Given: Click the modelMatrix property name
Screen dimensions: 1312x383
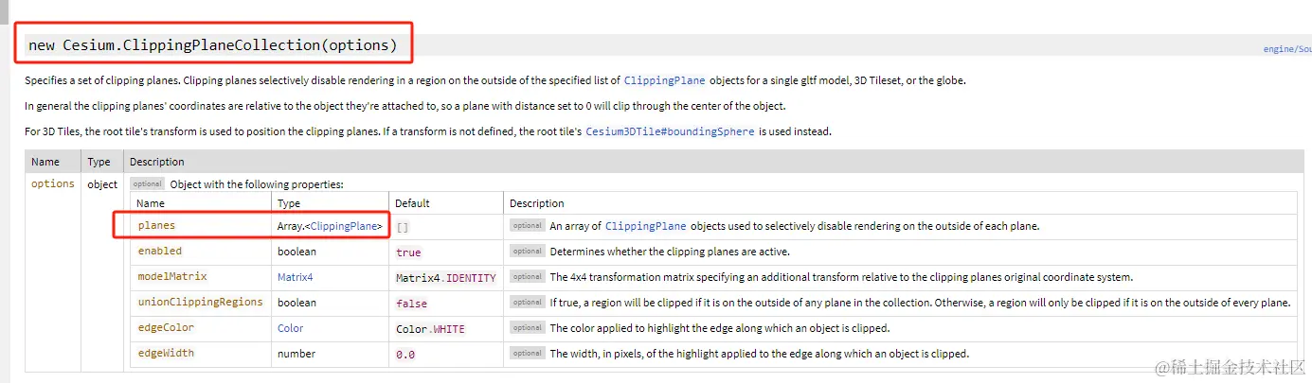Looking at the screenshot, I should coord(171,277).
